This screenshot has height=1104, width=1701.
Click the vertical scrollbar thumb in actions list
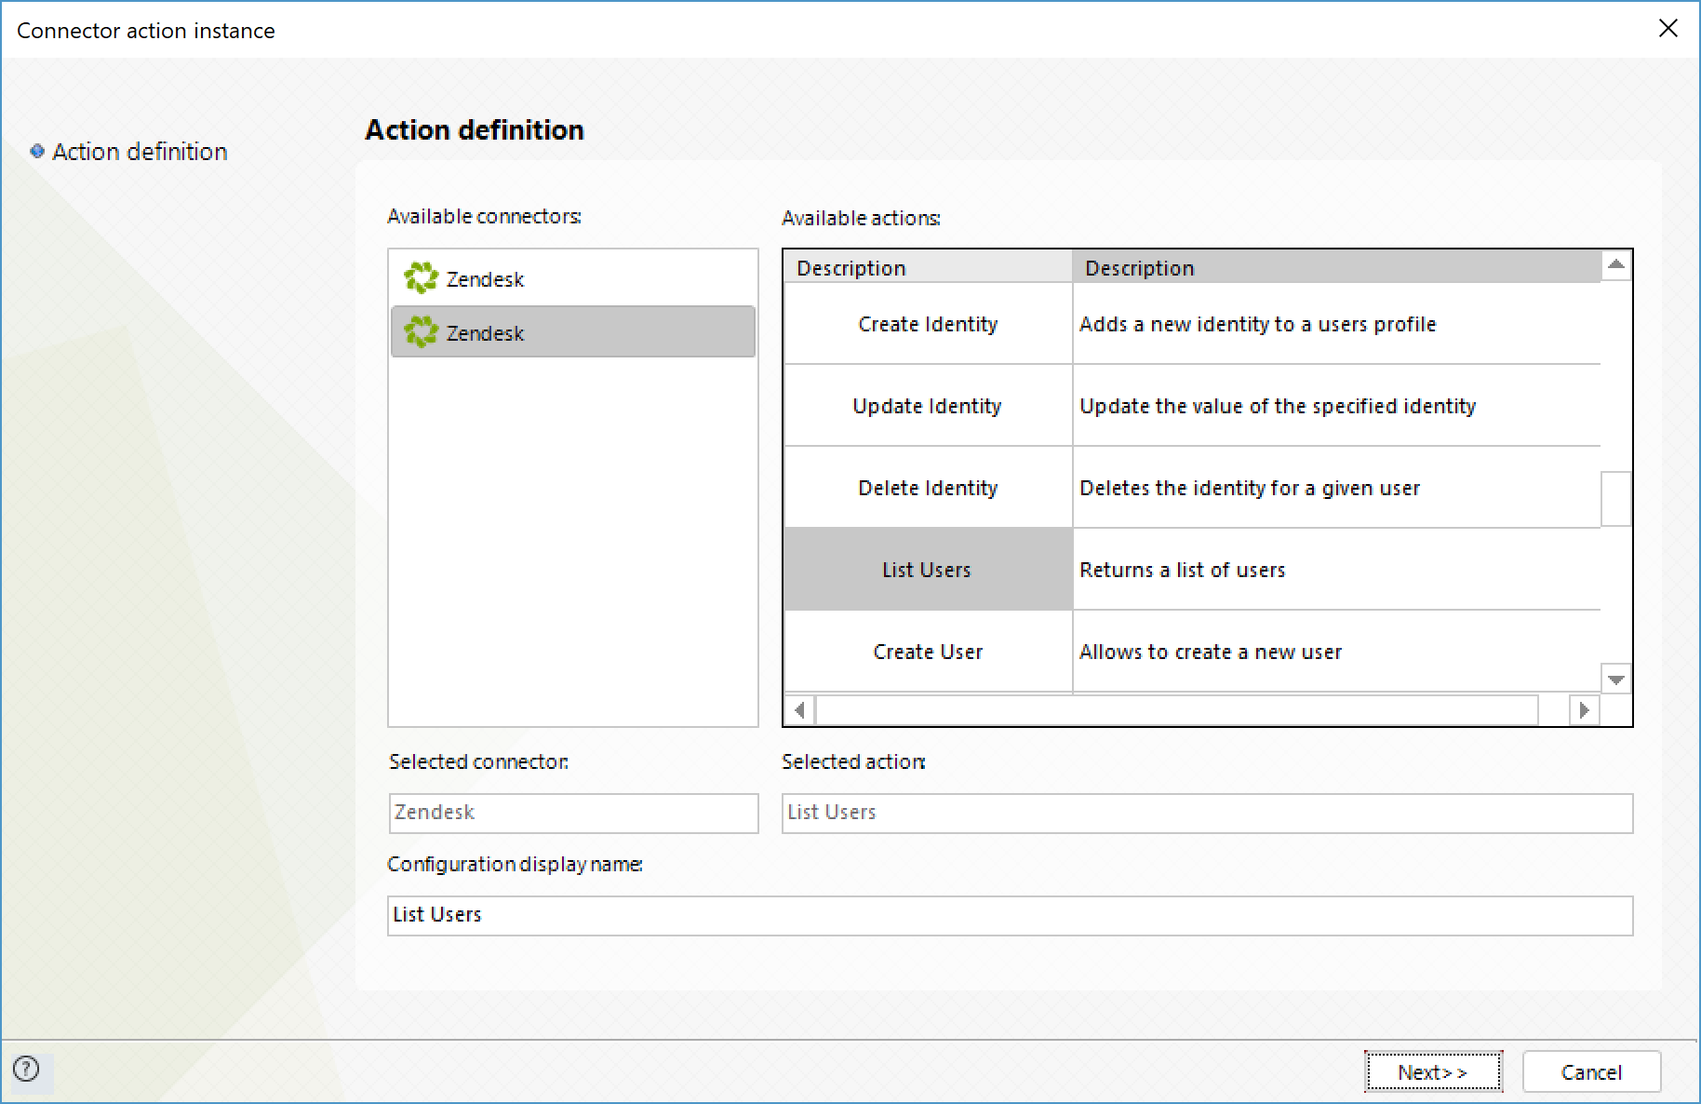pos(1616,499)
